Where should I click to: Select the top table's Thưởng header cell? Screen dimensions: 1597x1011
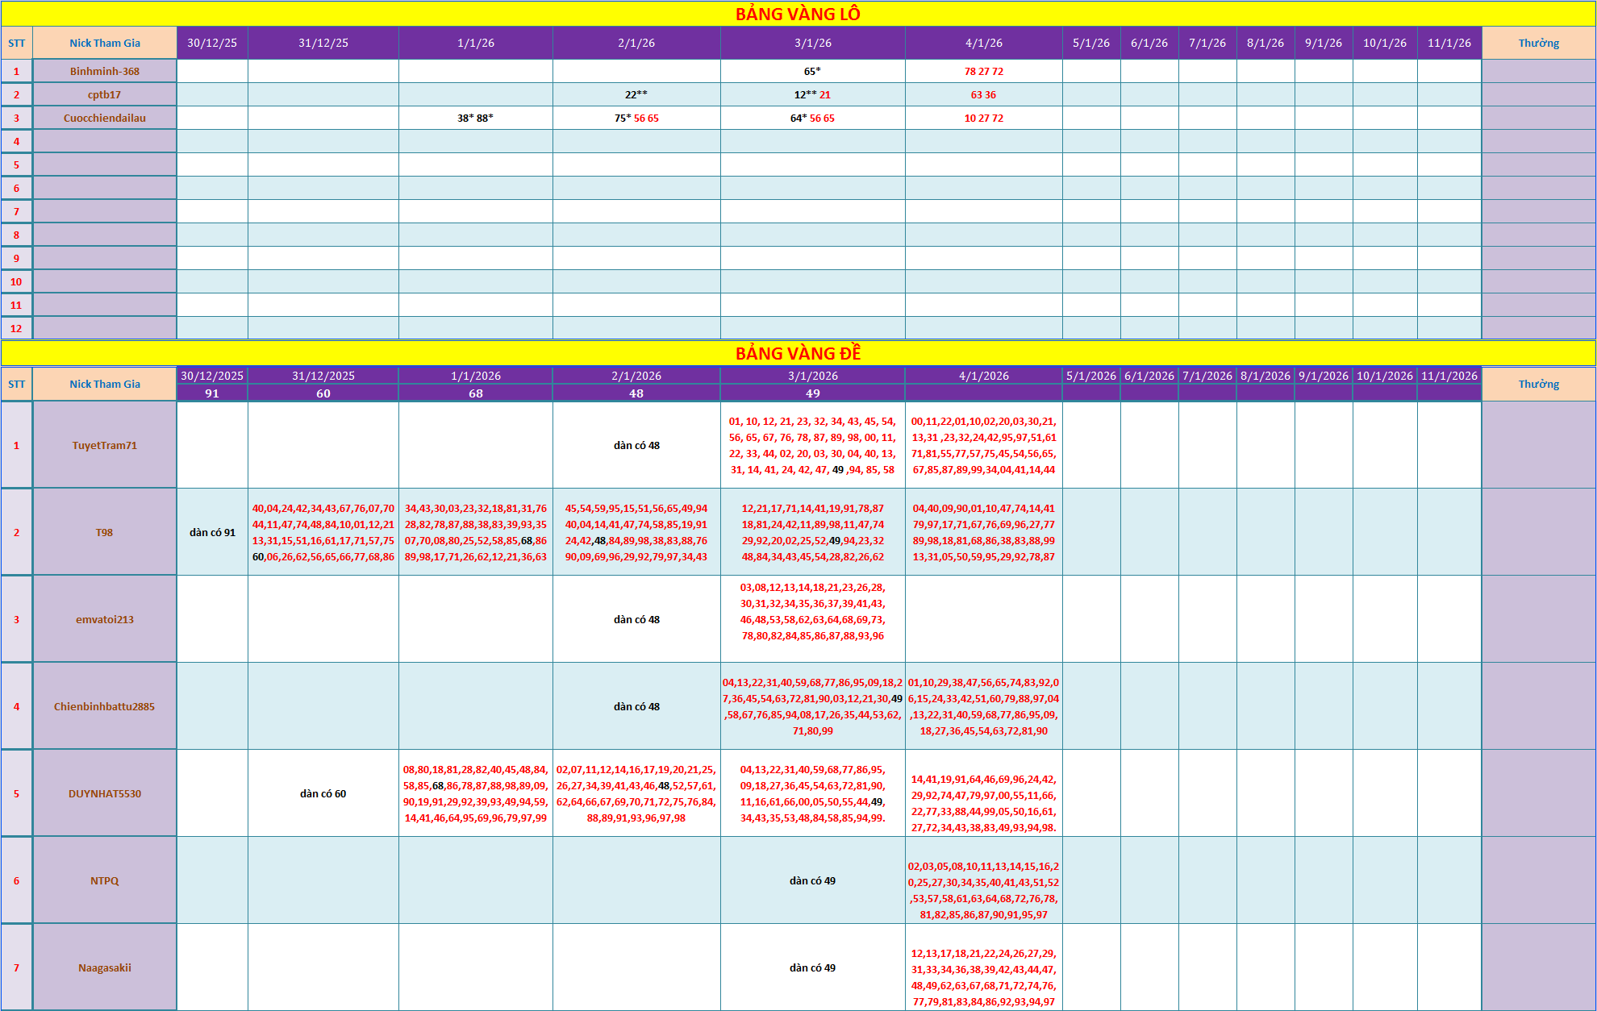click(1538, 43)
